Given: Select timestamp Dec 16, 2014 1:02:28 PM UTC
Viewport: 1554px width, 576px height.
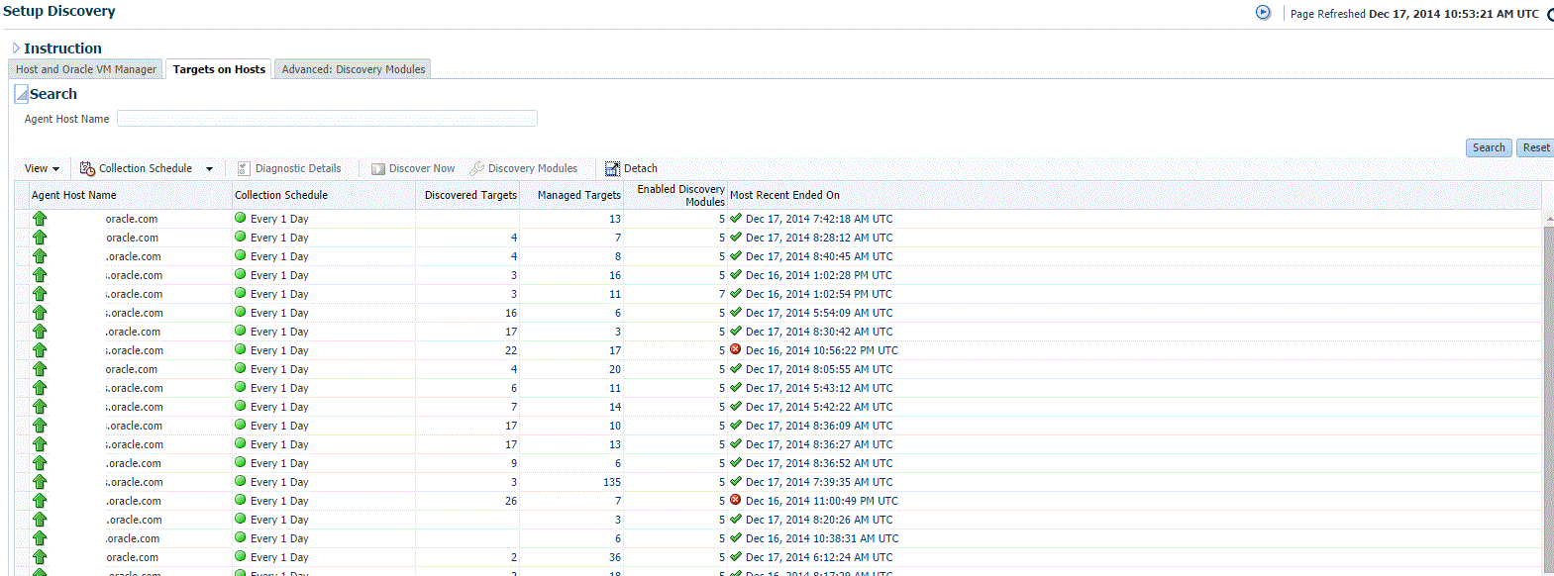Looking at the screenshot, I should click(818, 275).
